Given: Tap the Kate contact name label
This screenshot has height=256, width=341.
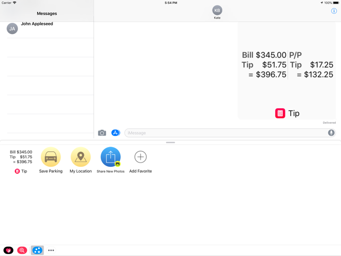Looking at the screenshot, I should 217,18.
